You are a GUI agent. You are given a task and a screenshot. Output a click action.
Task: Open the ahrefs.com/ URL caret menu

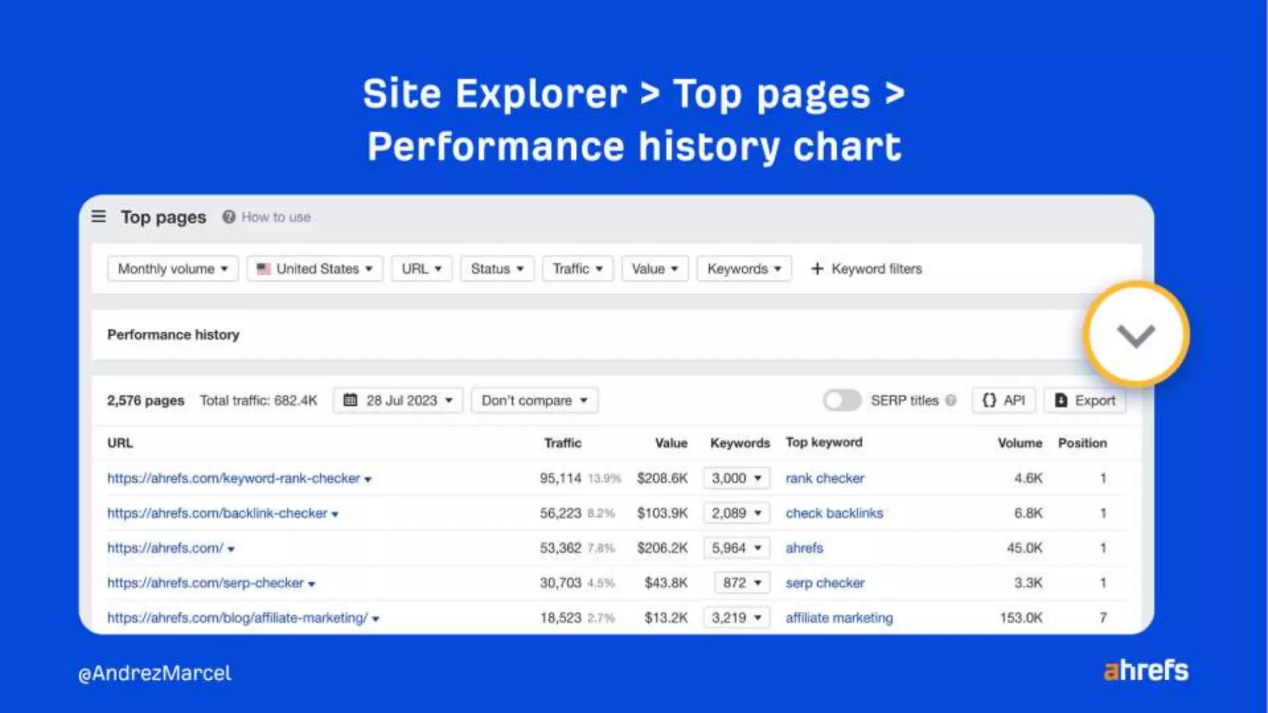(231, 549)
